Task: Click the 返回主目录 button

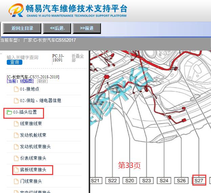Action: point(22,28)
